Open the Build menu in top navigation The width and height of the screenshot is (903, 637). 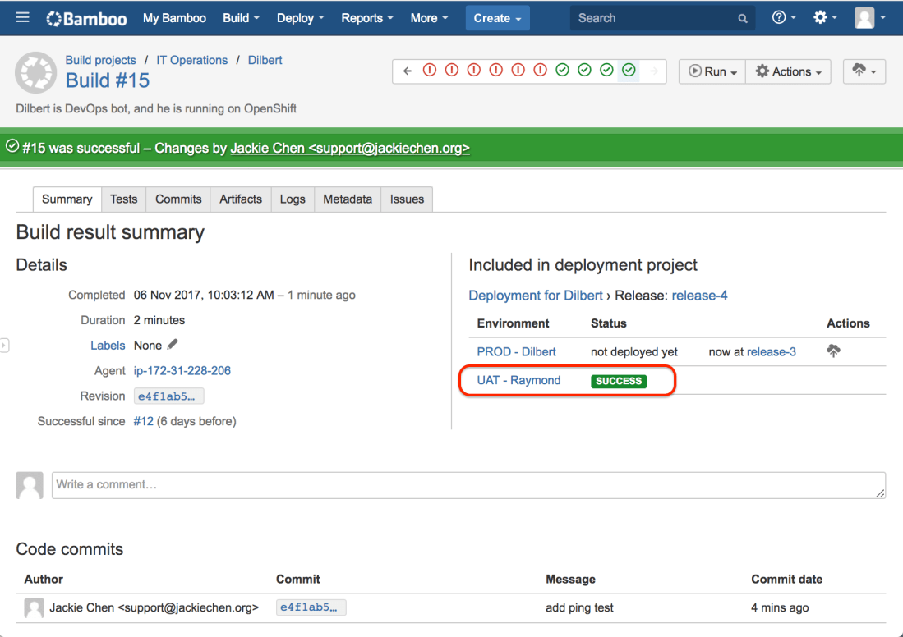(241, 18)
